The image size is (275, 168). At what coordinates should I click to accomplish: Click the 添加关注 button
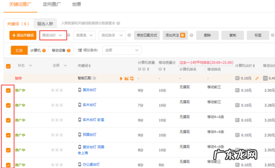(x=175, y=36)
